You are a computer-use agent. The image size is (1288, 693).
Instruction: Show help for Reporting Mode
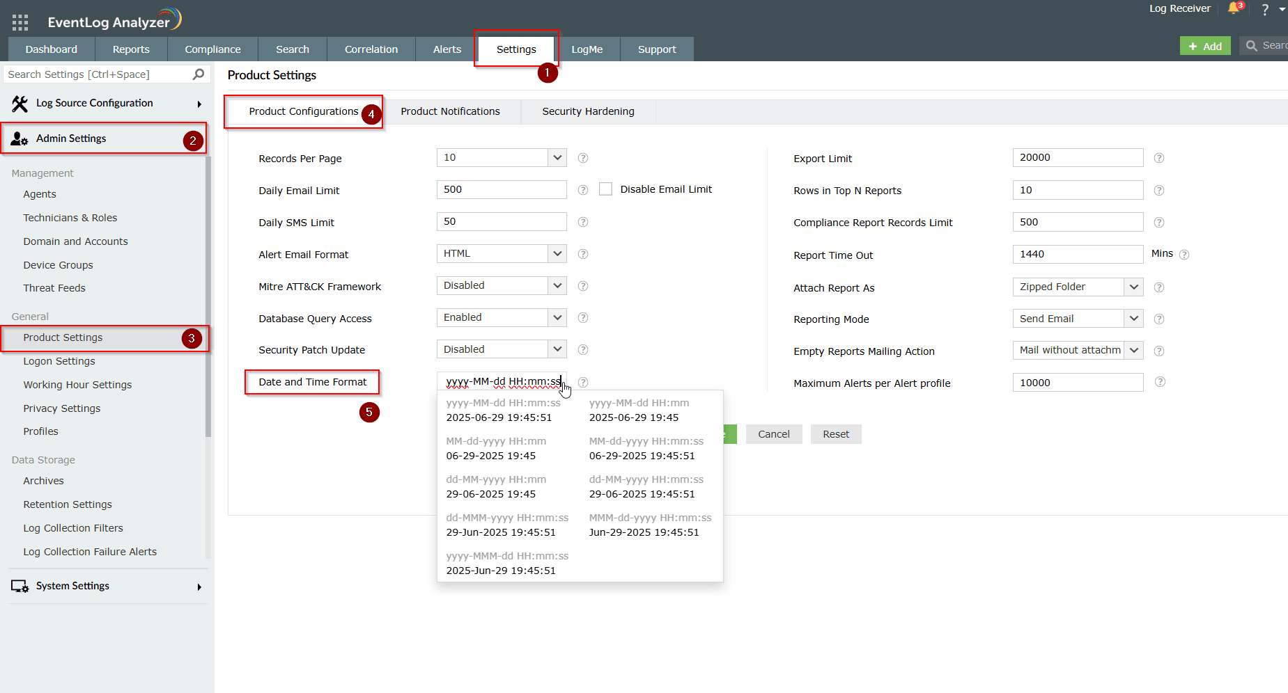[x=1159, y=319]
